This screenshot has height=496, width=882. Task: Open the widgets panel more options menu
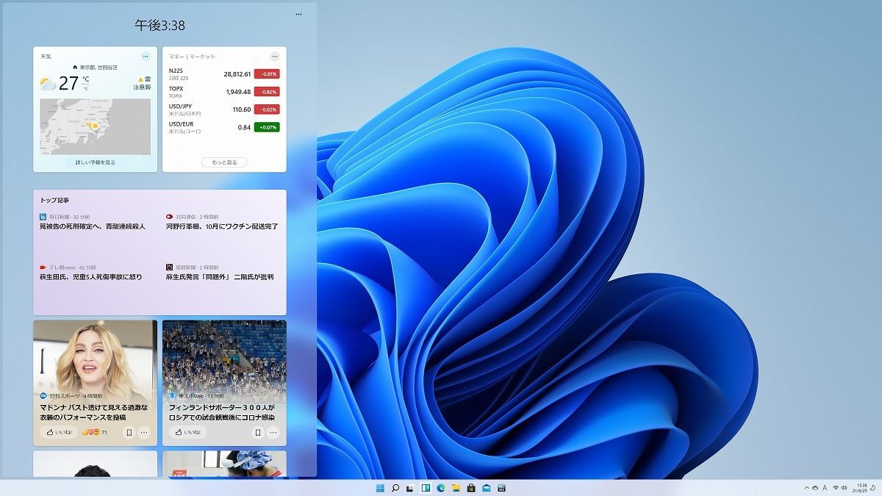[298, 14]
